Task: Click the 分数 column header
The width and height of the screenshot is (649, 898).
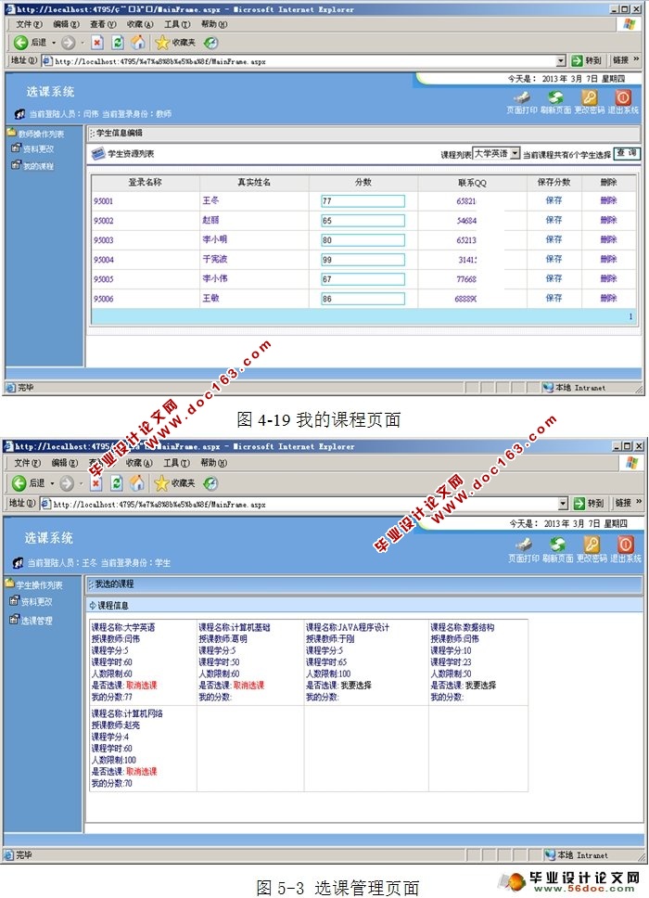Action: (363, 182)
